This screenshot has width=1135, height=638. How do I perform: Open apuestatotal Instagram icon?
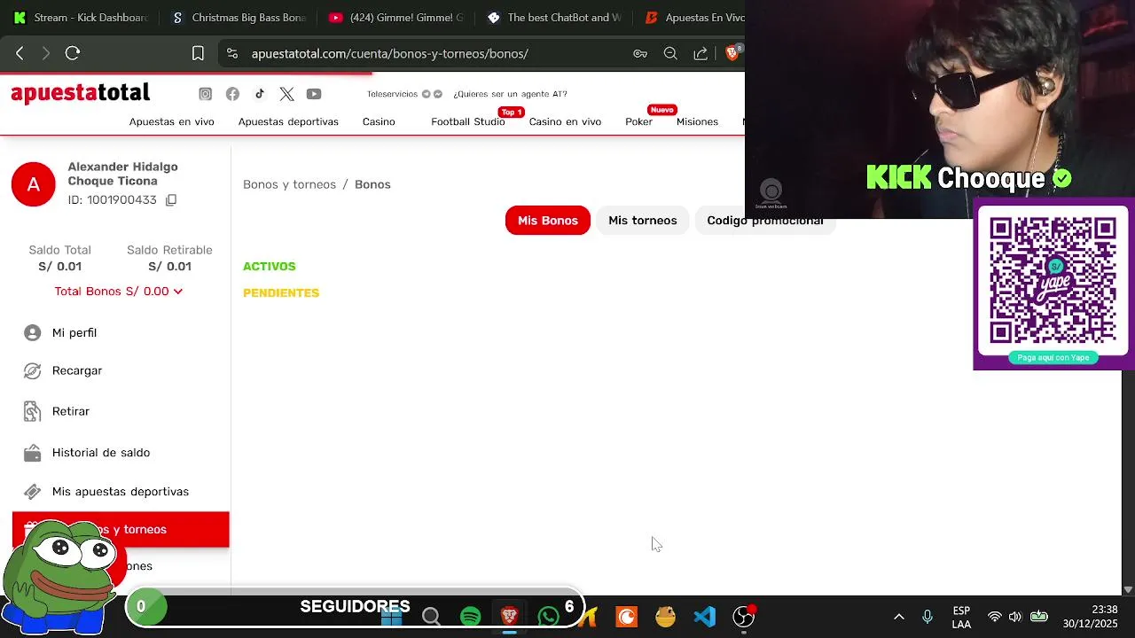tap(205, 94)
